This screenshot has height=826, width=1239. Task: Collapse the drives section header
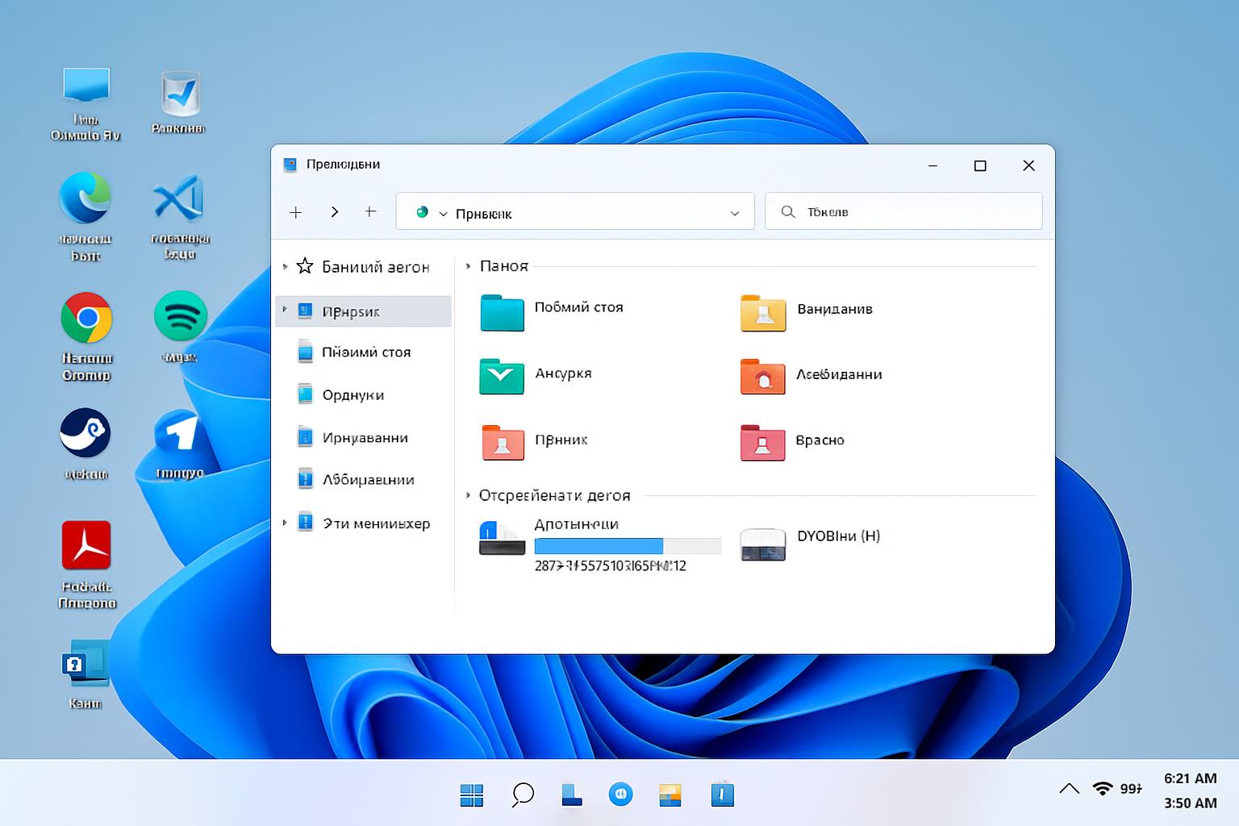click(x=468, y=495)
